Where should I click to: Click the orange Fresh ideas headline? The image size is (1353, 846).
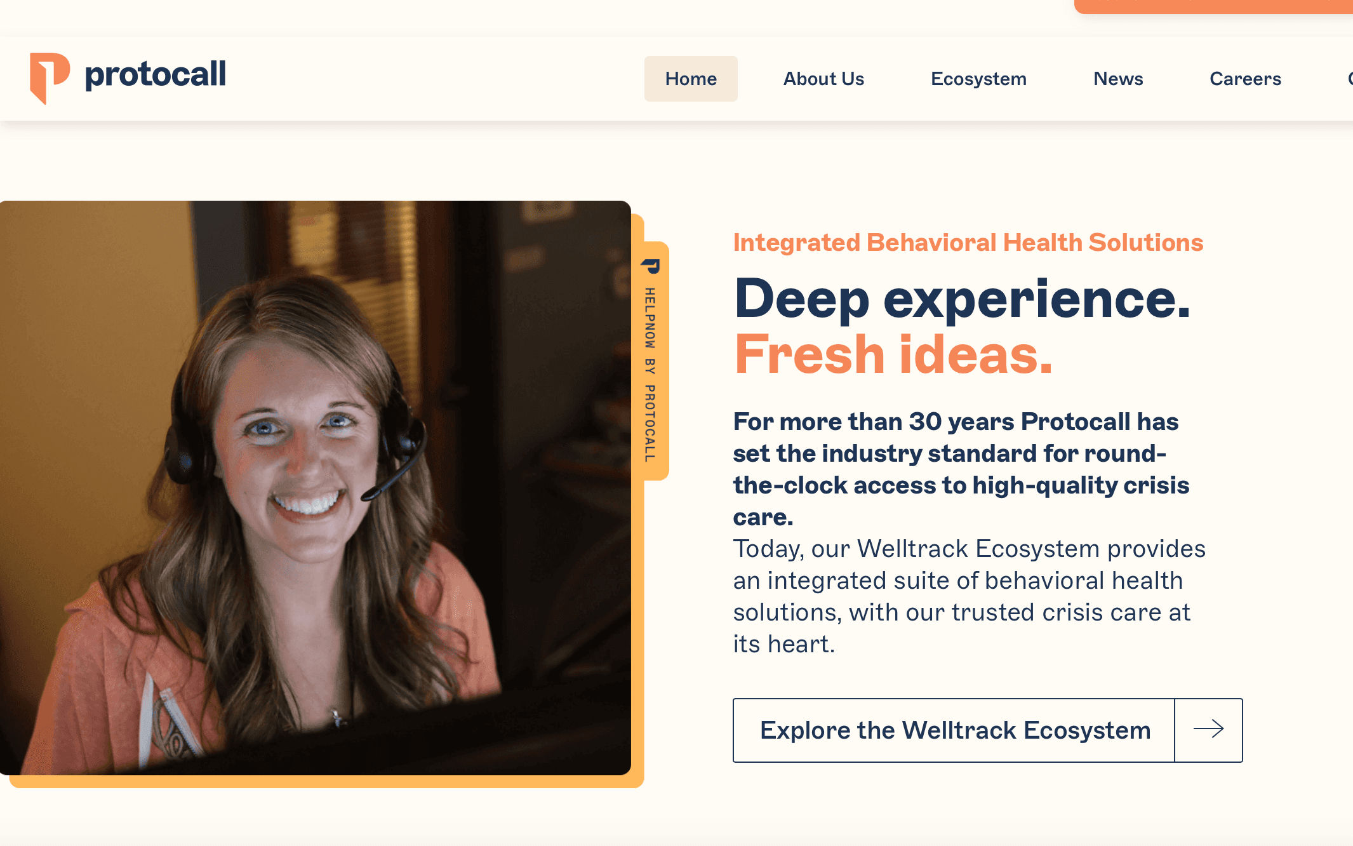(x=893, y=354)
